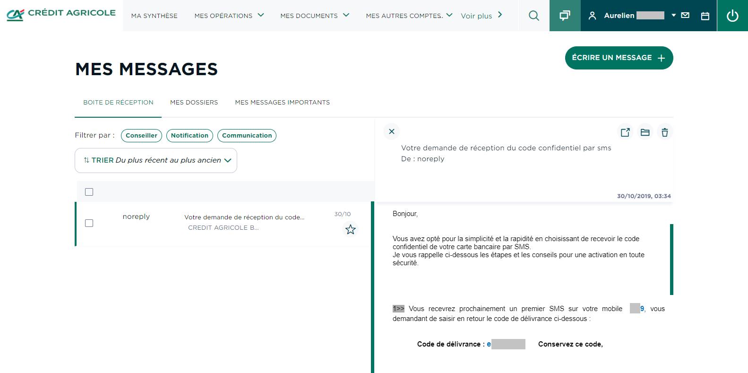Viewport: 748px width, 373px height.
Task: Filter messages by Conseiller
Action: point(141,136)
